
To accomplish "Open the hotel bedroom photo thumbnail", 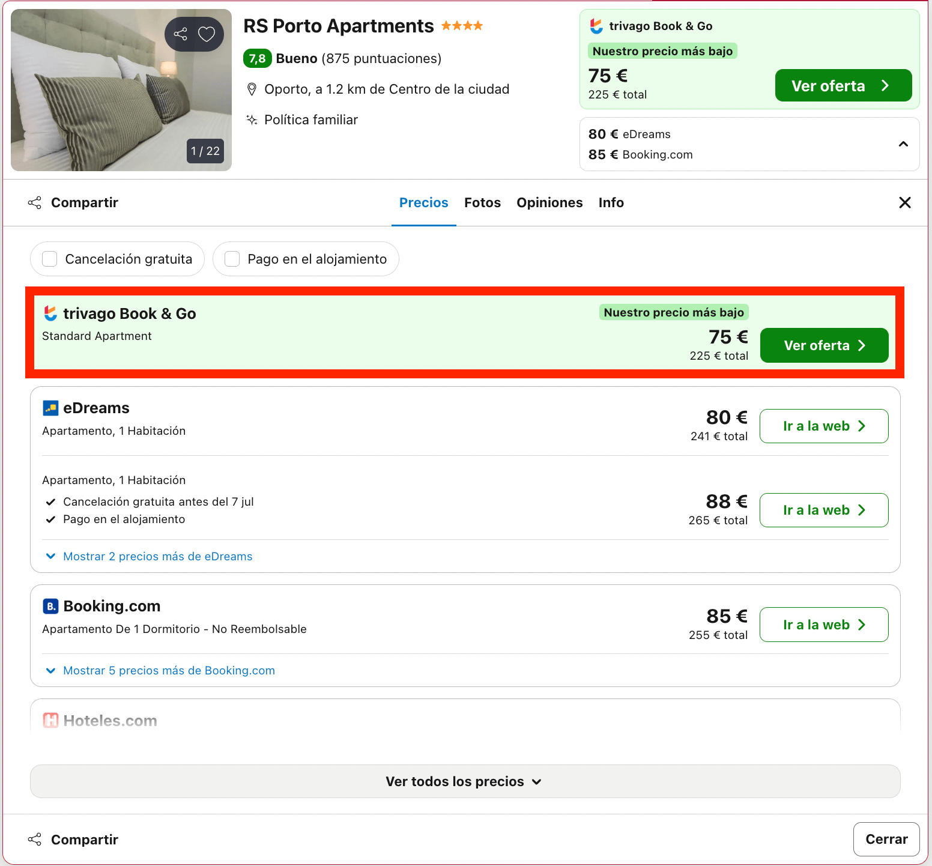I will (121, 90).
